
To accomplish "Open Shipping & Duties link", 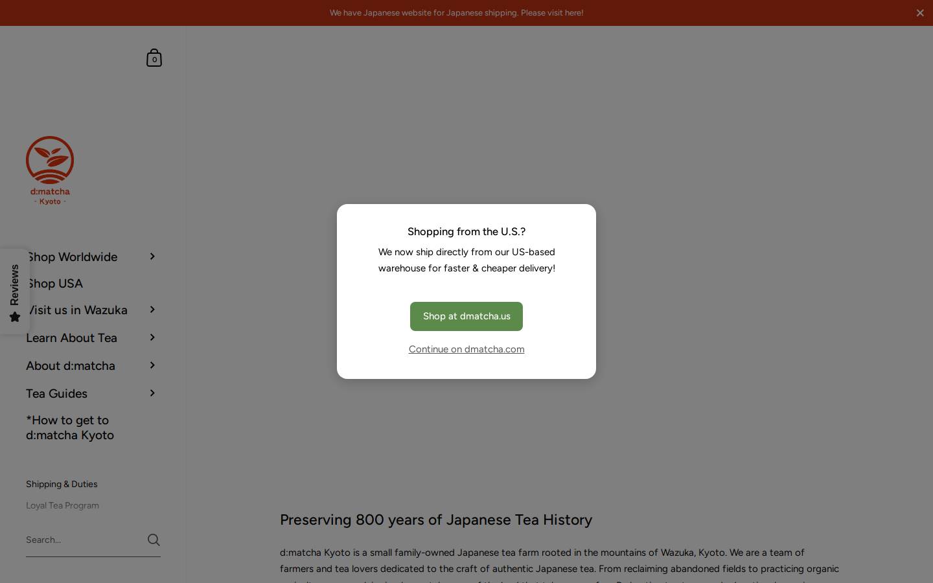I will [x=62, y=484].
